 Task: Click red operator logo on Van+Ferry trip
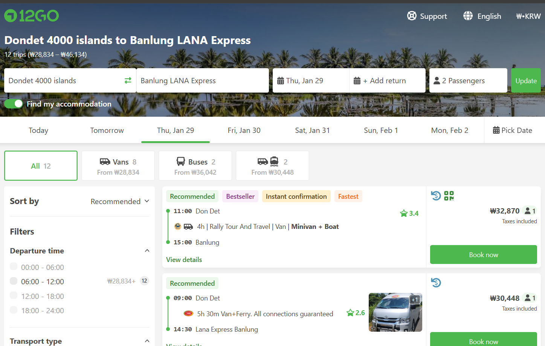[x=188, y=313]
